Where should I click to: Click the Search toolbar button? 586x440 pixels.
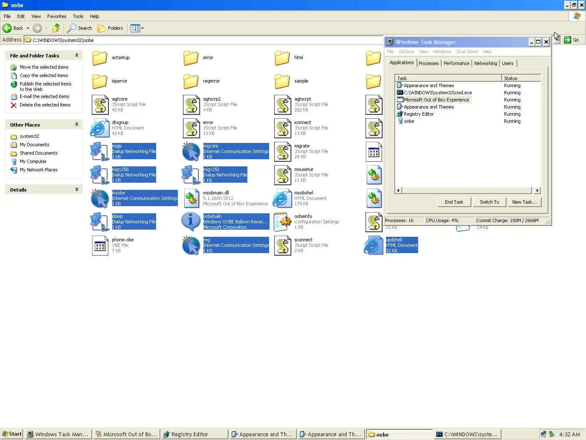tap(80, 28)
